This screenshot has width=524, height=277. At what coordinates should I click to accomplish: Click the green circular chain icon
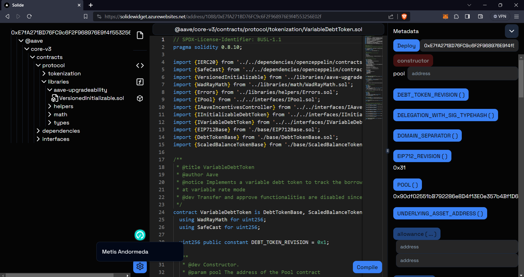140,235
